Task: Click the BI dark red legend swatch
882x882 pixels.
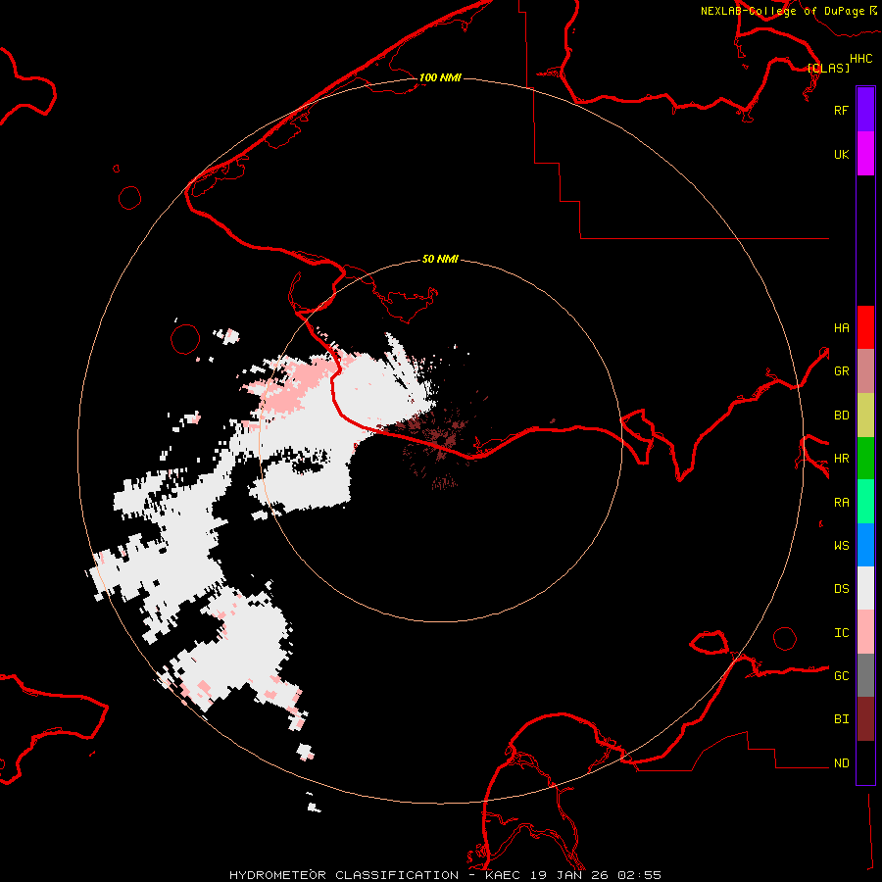Action: (865, 719)
